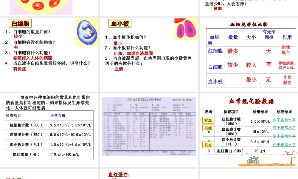Click the bear riding bicycle cartoon

(x=253, y=161)
